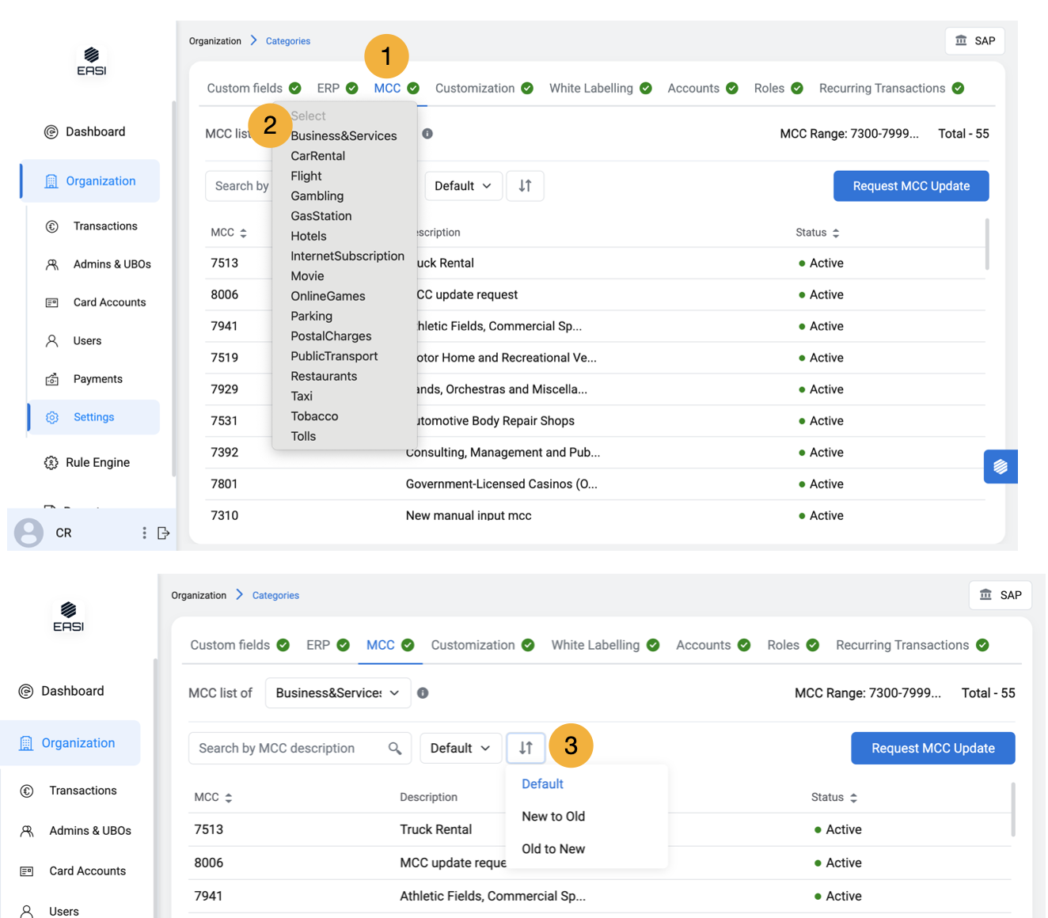The image size is (1048, 918).
Task: Select Tolls in the MCC category list
Action: 303,437
